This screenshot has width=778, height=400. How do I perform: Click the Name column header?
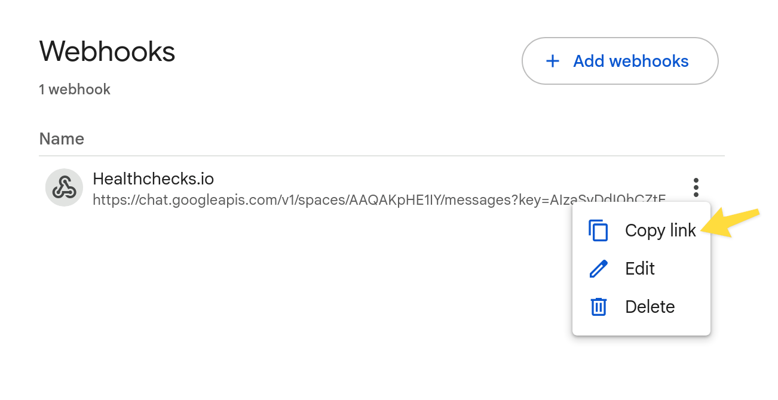point(62,139)
